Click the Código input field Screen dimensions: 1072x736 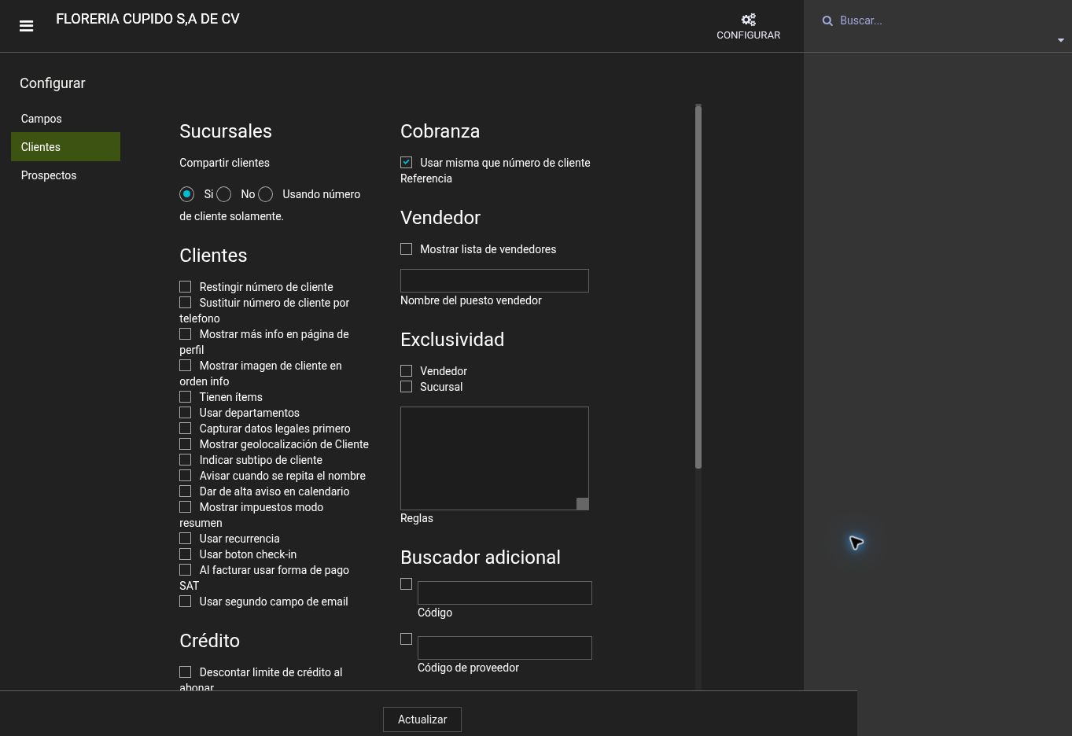click(x=505, y=593)
